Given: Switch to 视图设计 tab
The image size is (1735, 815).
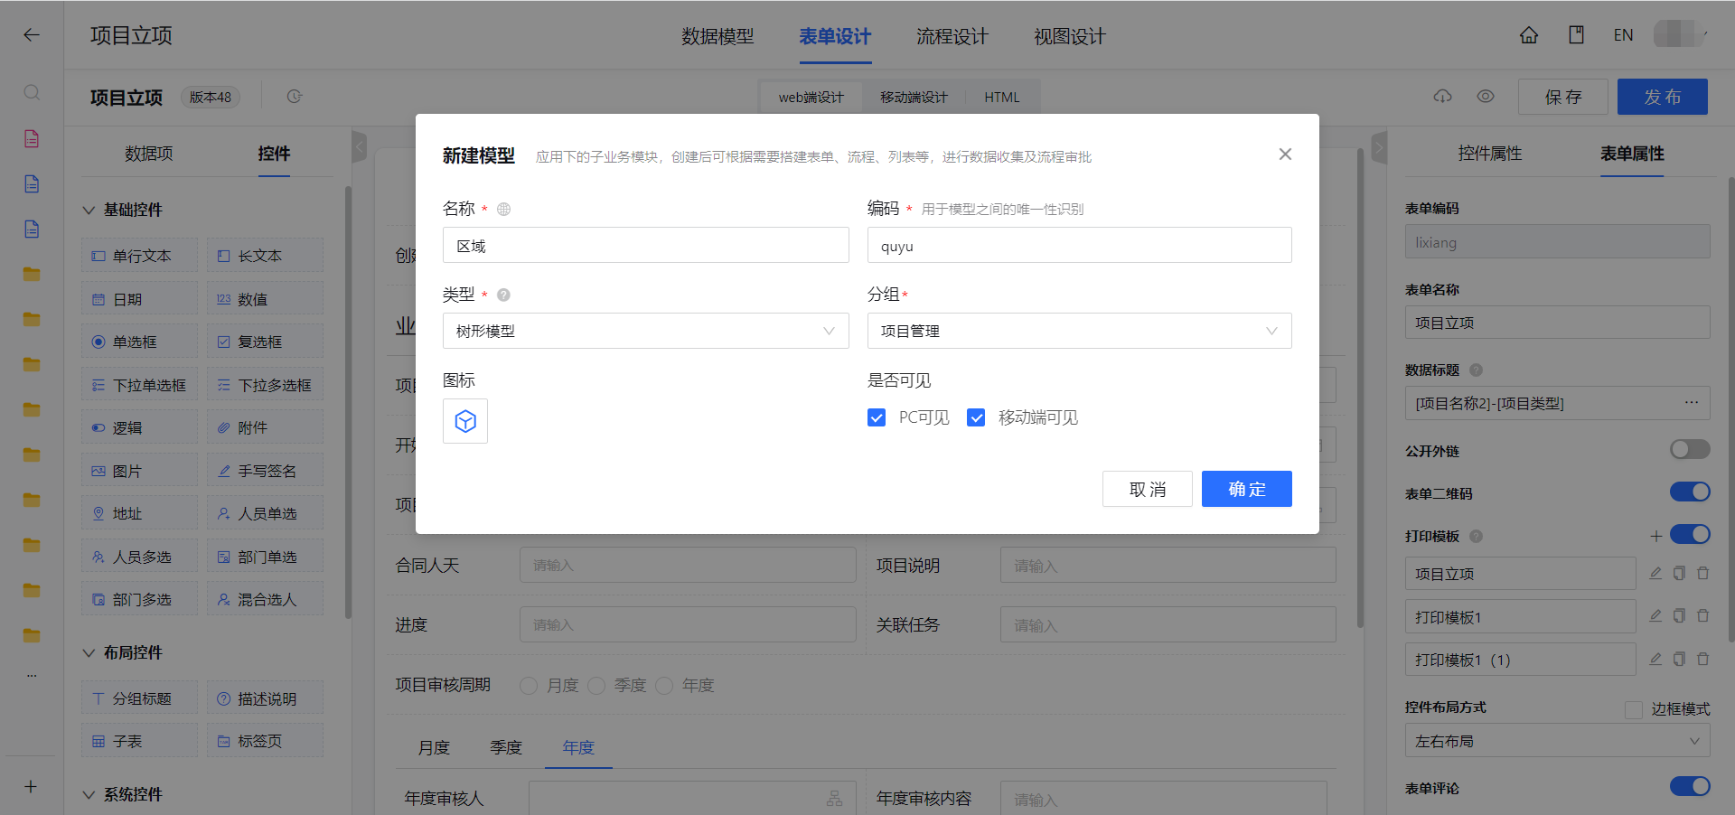Looking at the screenshot, I should (1070, 36).
